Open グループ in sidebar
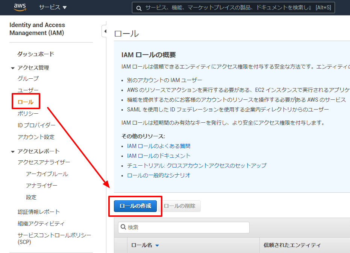The height and width of the screenshot is (253, 350). [28, 78]
